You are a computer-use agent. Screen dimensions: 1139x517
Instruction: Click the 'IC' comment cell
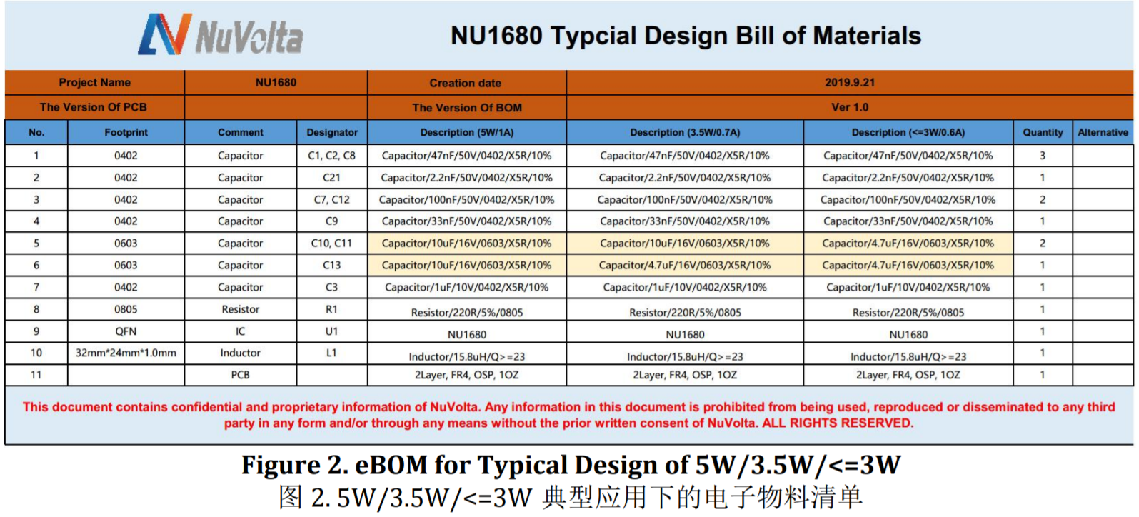point(241,331)
